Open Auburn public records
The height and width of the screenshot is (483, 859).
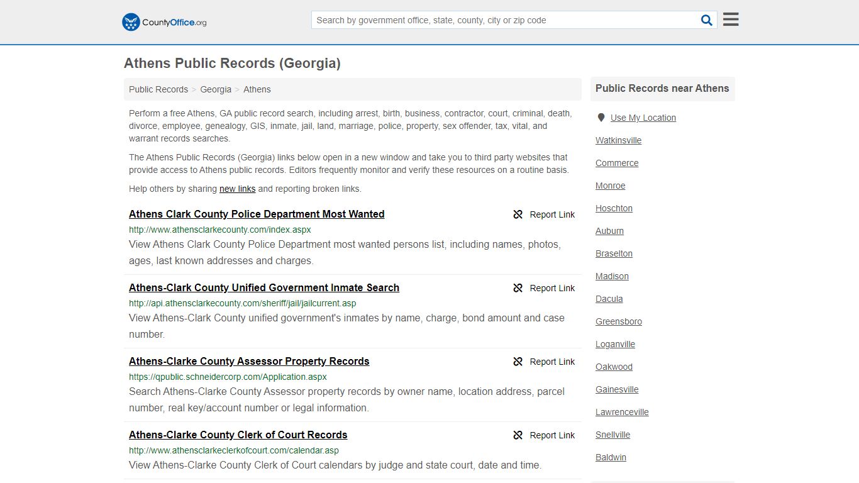pyautogui.click(x=609, y=231)
